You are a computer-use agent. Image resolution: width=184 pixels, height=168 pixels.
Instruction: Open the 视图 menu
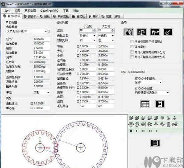pos(17,11)
